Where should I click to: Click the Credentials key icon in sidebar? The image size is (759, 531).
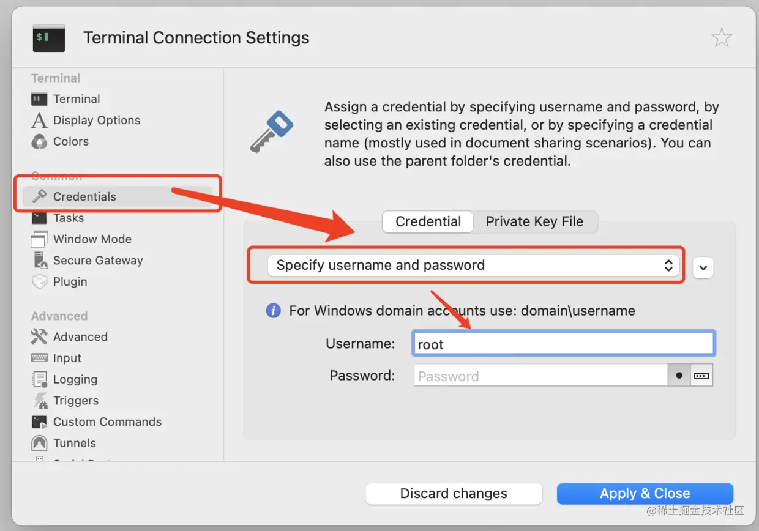pos(39,196)
